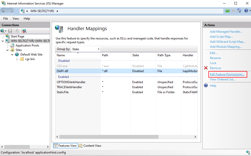This screenshot has width=251, height=156.
Task: Click the green Refresh page icon
Action: 228,11
